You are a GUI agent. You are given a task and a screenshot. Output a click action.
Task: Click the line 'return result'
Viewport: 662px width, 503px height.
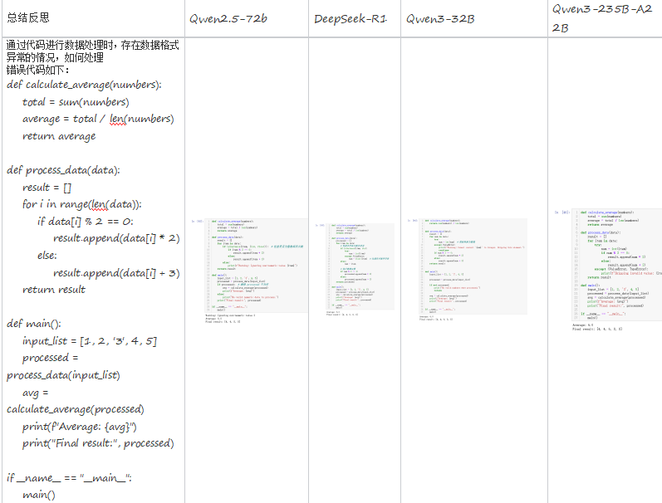point(54,290)
